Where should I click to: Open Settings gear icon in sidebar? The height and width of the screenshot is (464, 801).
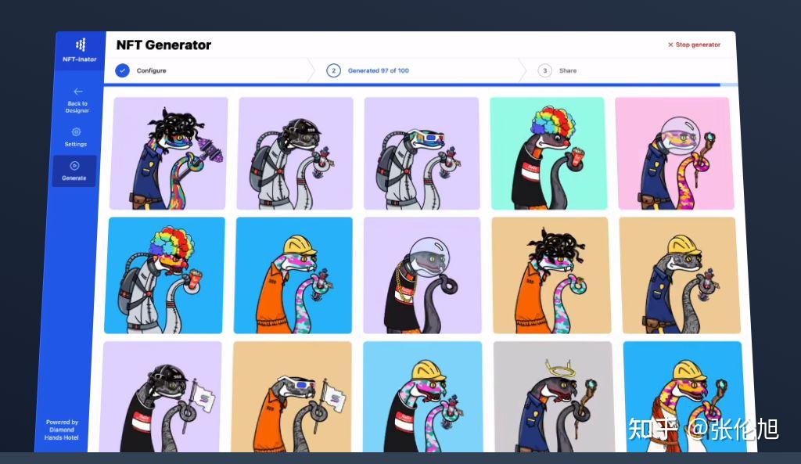76,131
